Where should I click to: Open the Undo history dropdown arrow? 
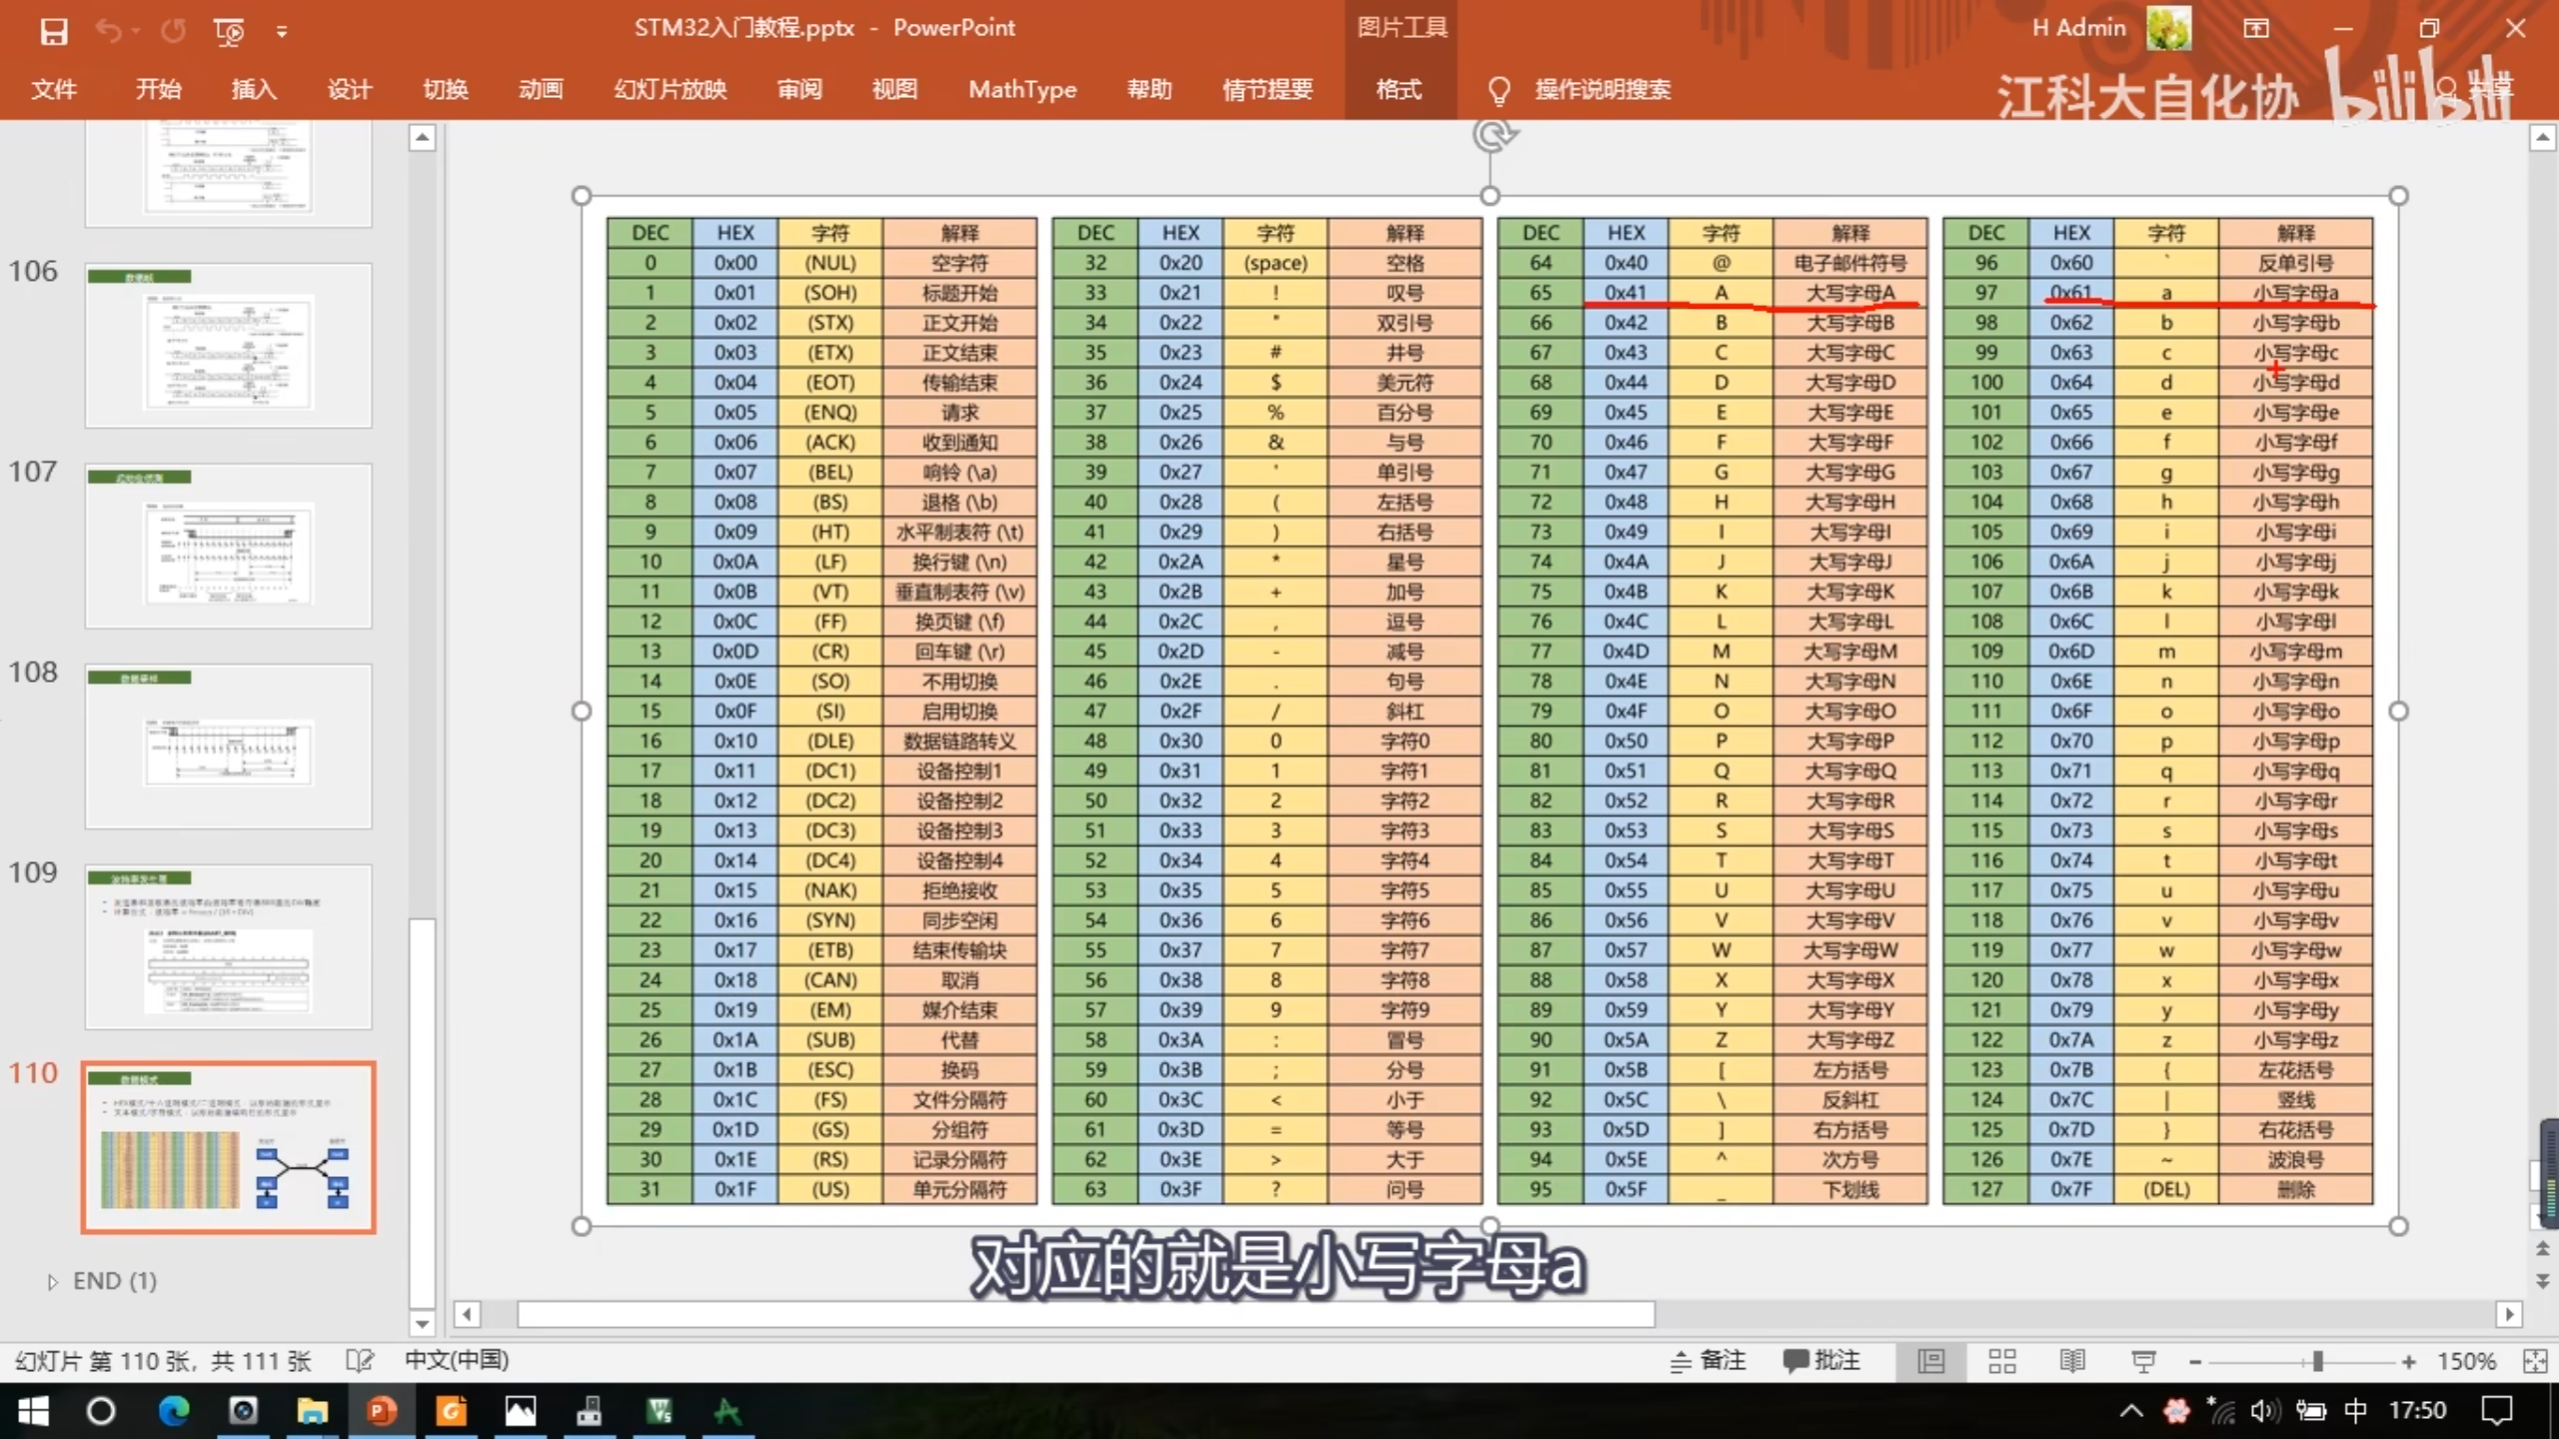(x=136, y=31)
